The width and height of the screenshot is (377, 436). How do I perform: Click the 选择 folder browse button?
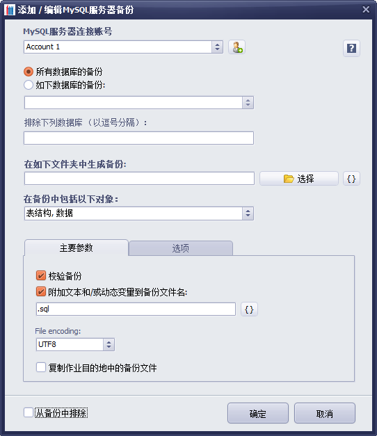(299, 179)
